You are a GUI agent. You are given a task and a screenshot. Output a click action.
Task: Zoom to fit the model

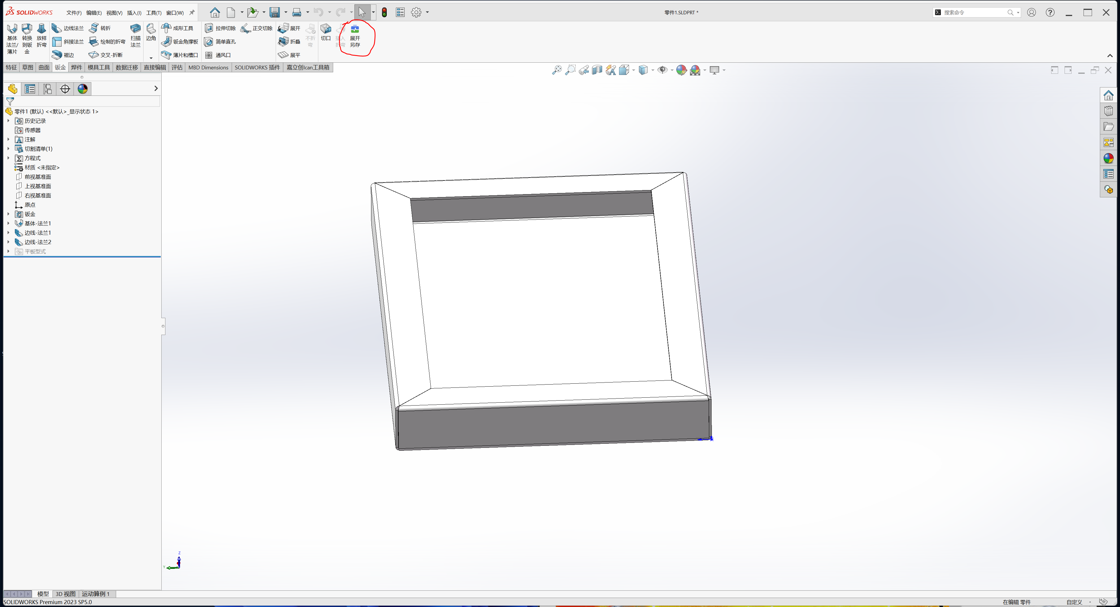557,70
